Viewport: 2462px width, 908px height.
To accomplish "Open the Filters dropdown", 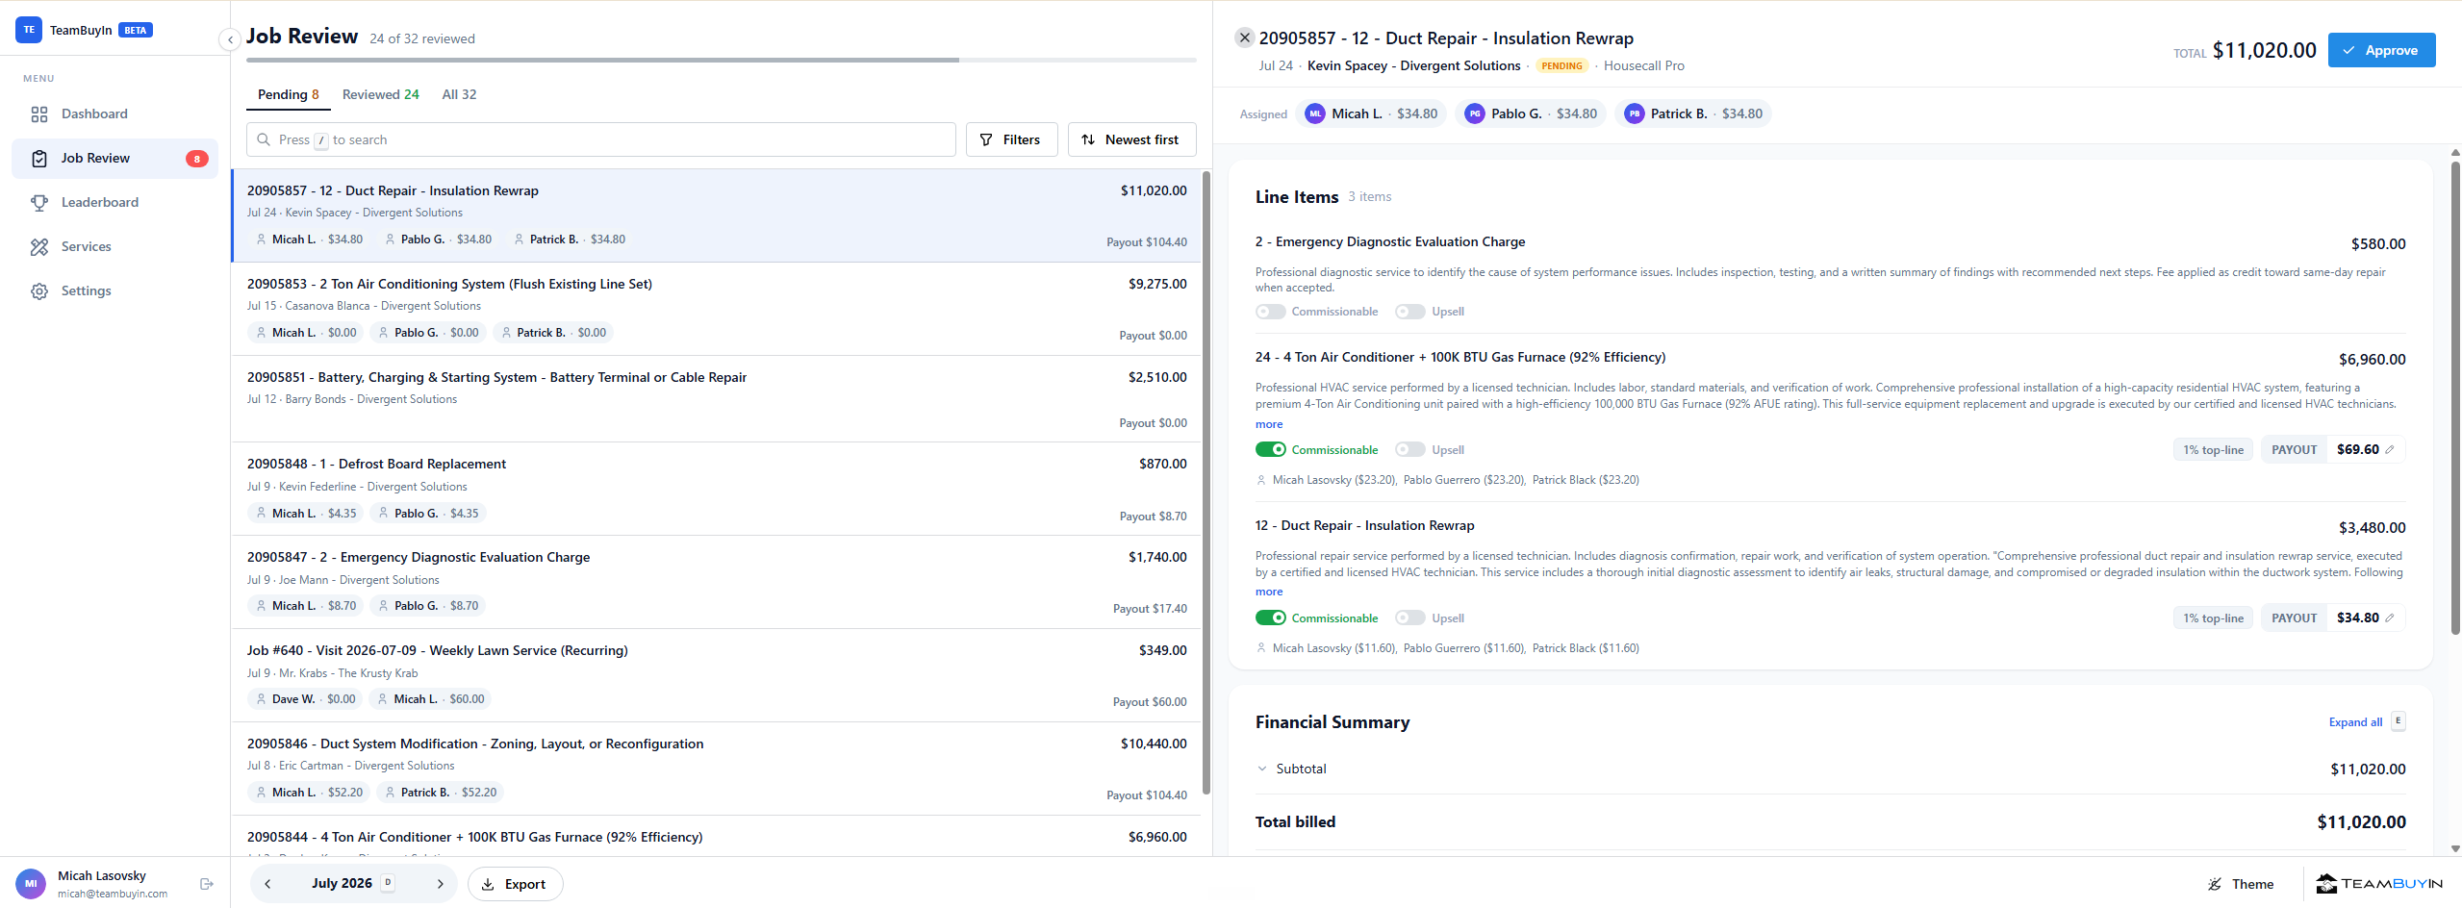I will point(1010,139).
